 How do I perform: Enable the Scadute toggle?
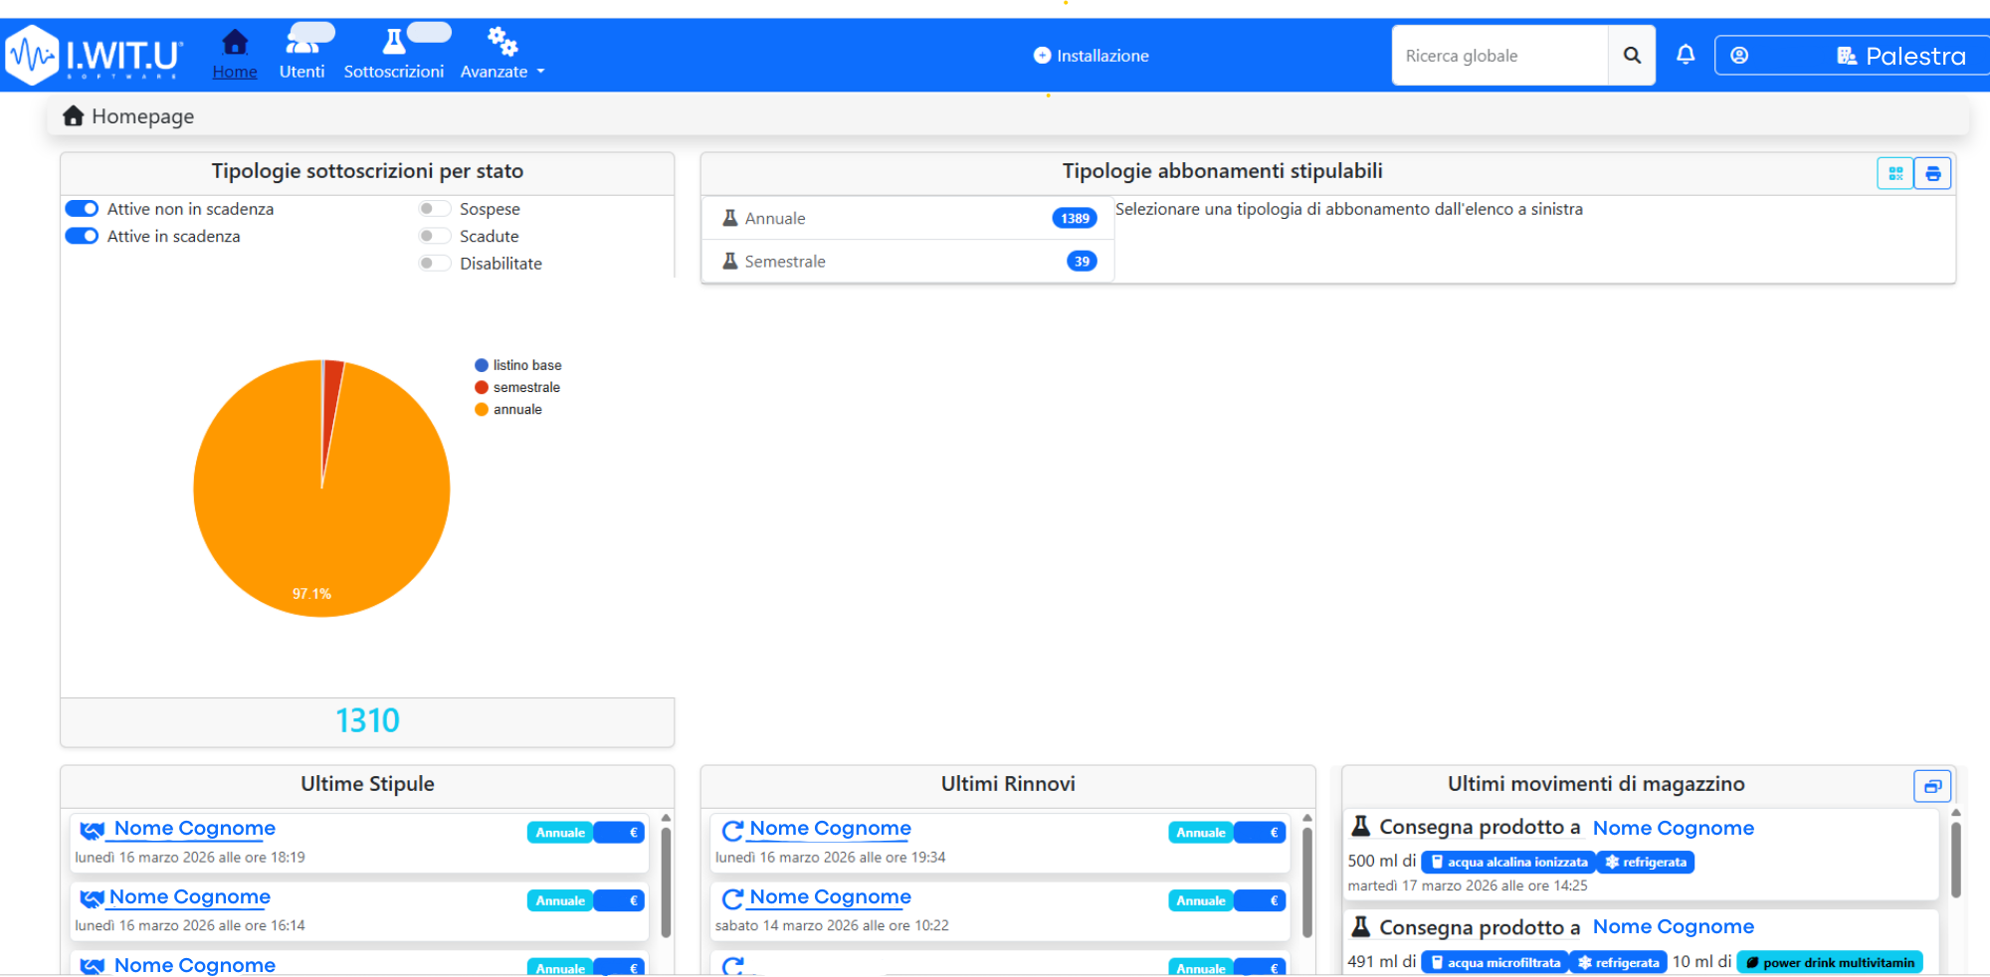point(434,237)
